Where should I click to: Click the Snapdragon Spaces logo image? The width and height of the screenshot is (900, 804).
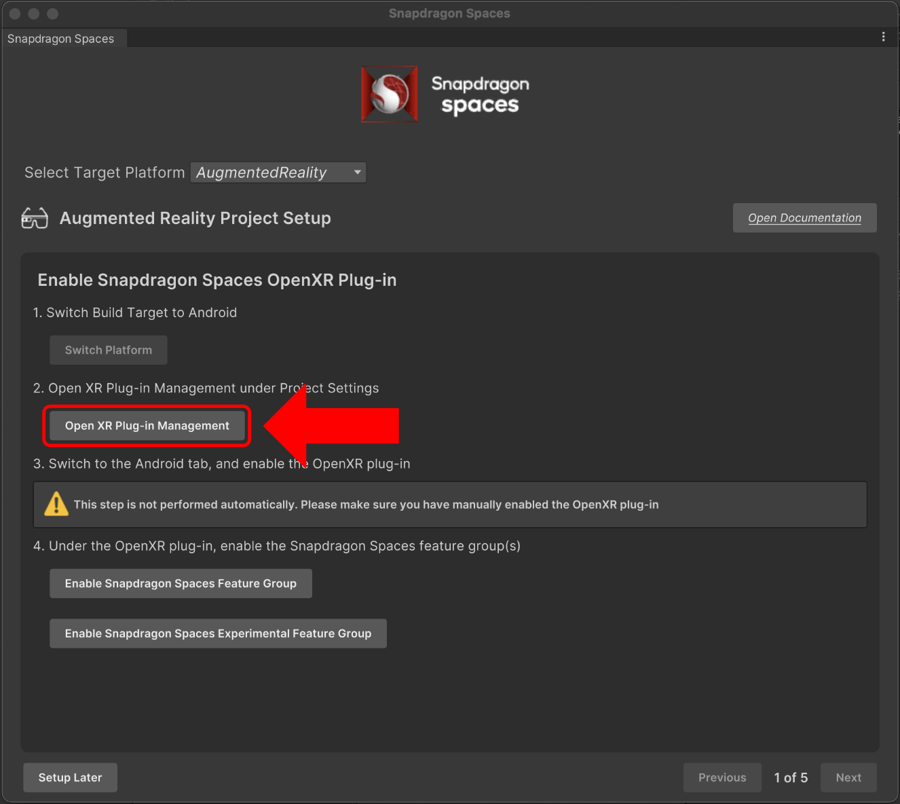coord(445,94)
